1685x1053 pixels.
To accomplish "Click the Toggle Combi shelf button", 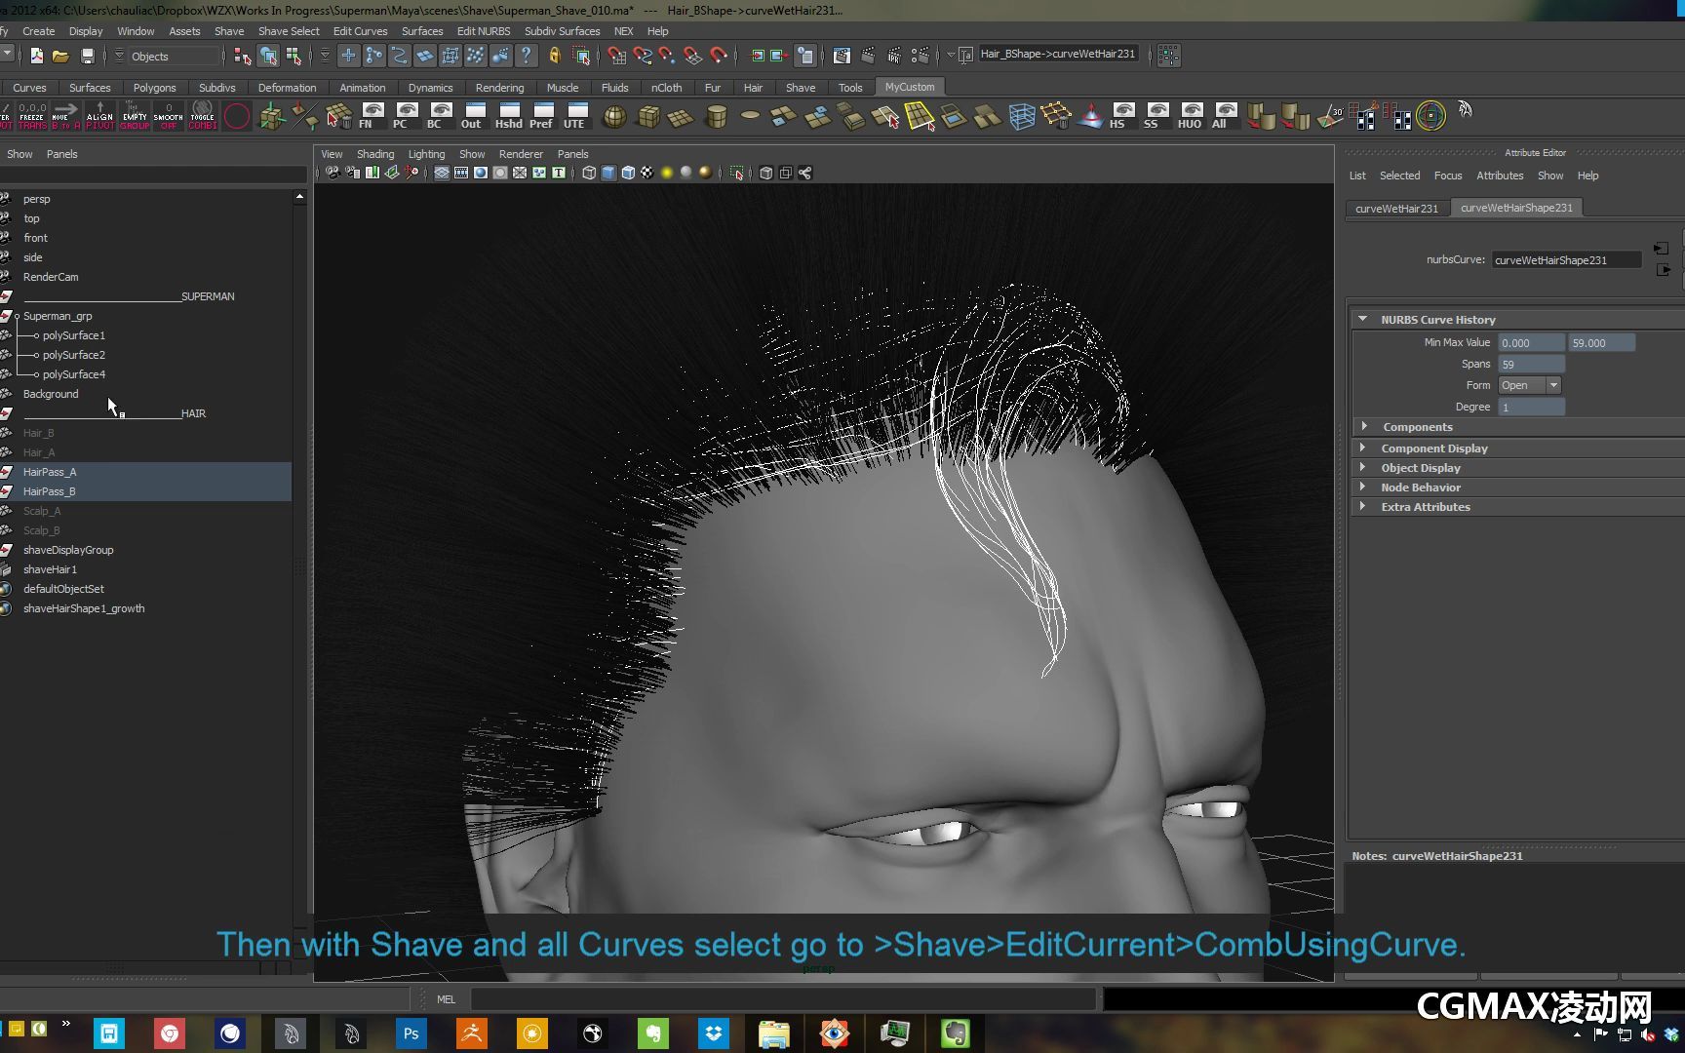I will 202,116.
